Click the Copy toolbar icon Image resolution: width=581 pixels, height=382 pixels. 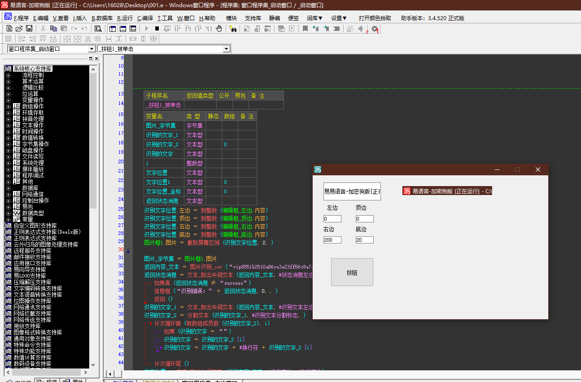pyautogui.click(x=53, y=29)
